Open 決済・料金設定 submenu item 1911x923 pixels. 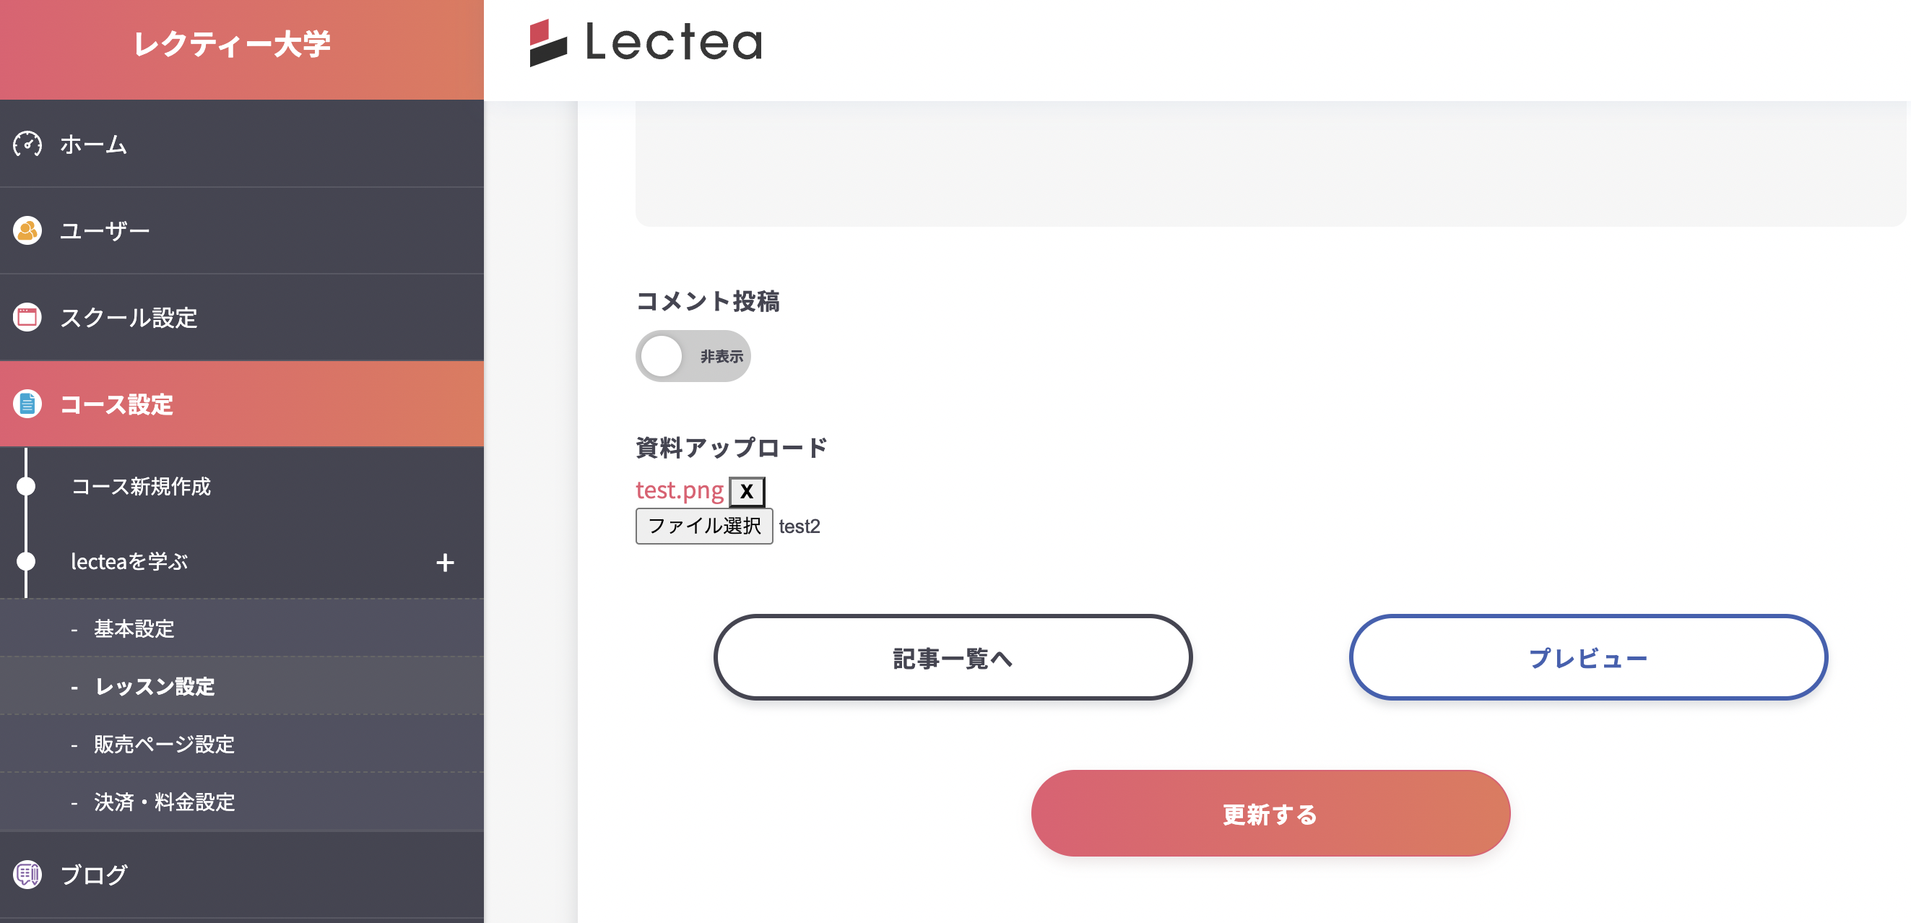[164, 802]
